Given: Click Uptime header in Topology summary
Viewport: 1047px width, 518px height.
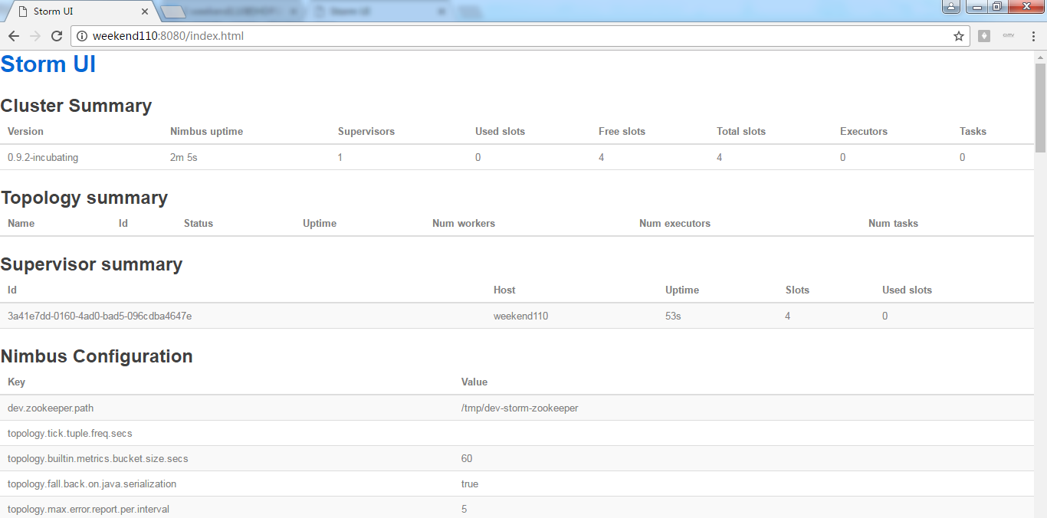Looking at the screenshot, I should [x=320, y=224].
